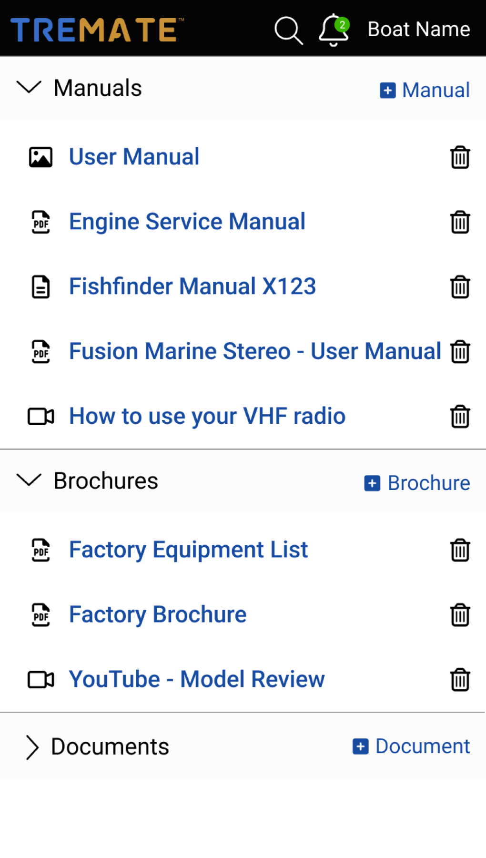The height and width of the screenshot is (858, 486).
Task: Collapse the Brochures section
Action: (29, 480)
